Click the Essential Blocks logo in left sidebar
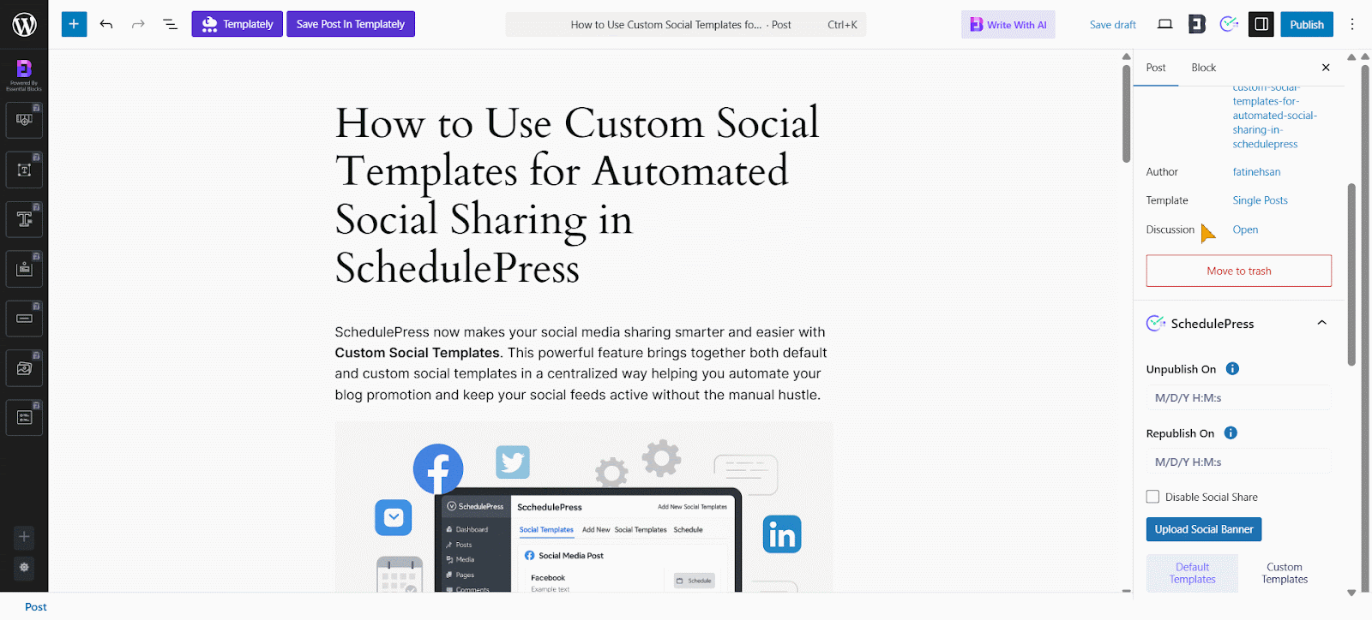 click(x=24, y=74)
